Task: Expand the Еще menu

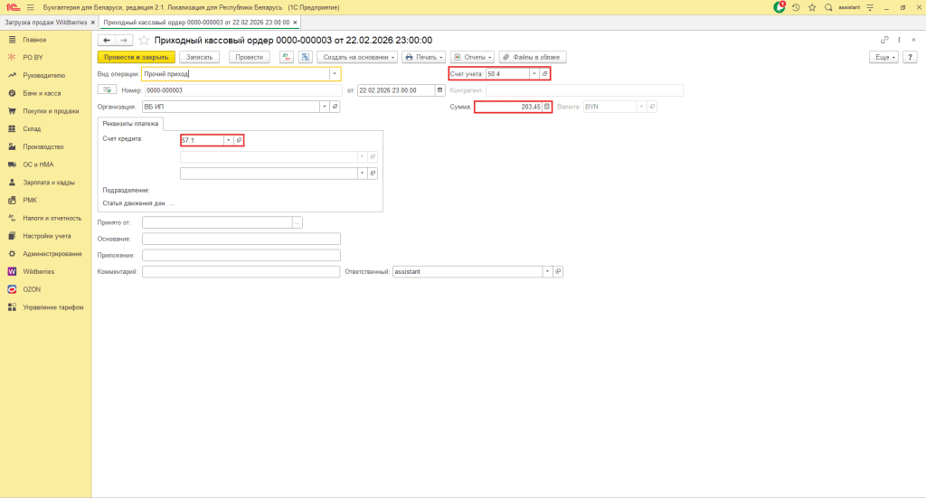Action: (x=883, y=57)
